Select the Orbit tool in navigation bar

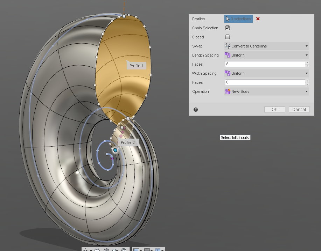pyautogui.click(x=86, y=249)
